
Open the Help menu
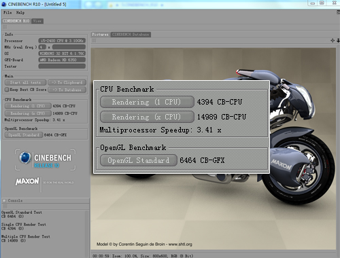[20, 12]
